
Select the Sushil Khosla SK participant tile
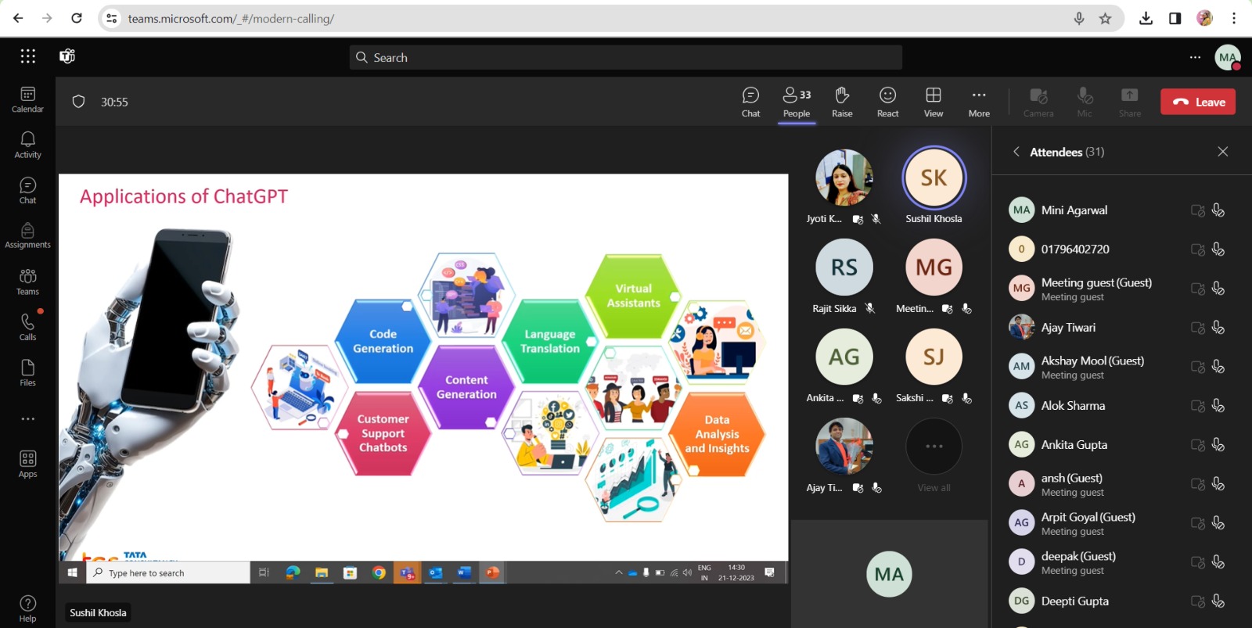(x=934, y=187)
